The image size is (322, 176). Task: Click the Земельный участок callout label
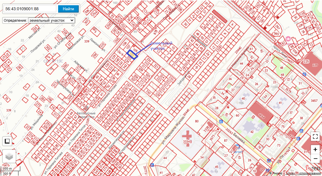coord(161,46)
